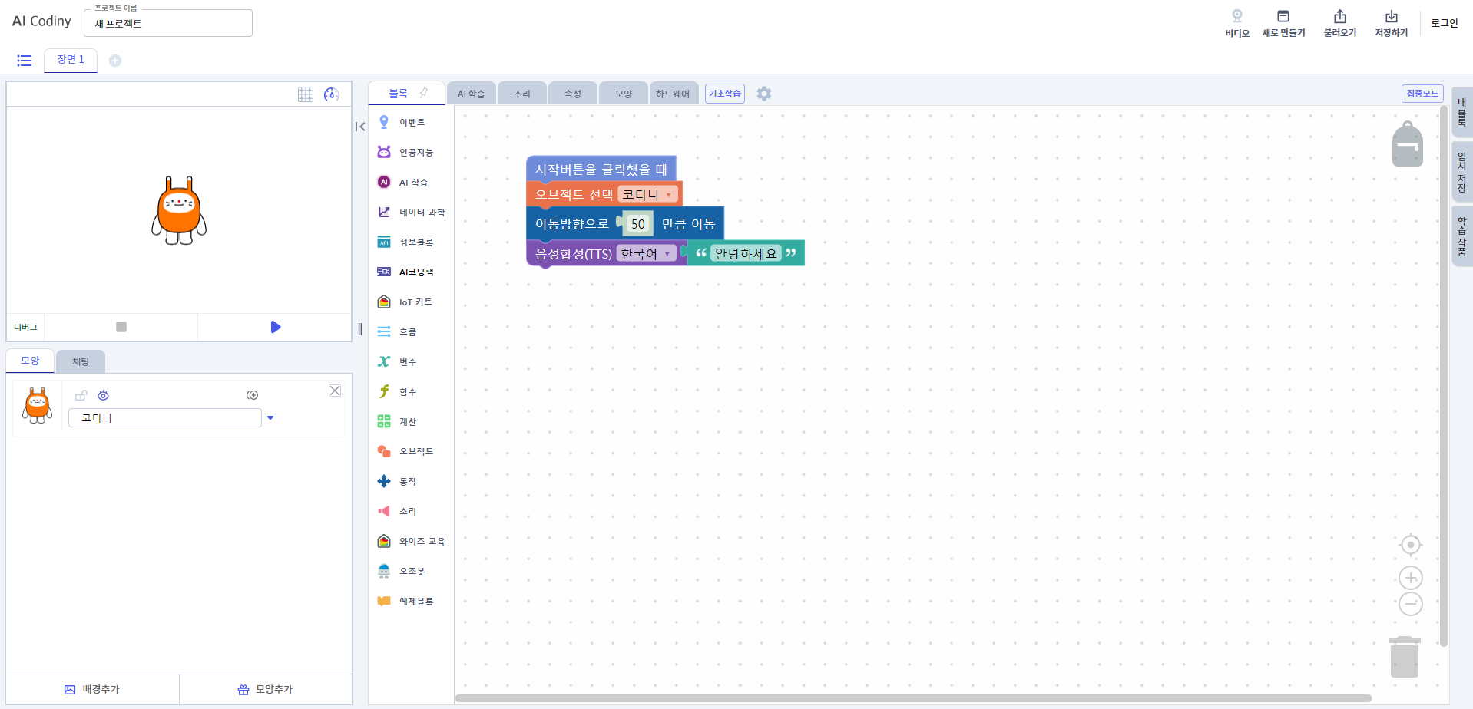This screenshot has width=1473, height=709.
Task: Switch to the 모양 tab in top bar
Action: [x=624, y=94]
